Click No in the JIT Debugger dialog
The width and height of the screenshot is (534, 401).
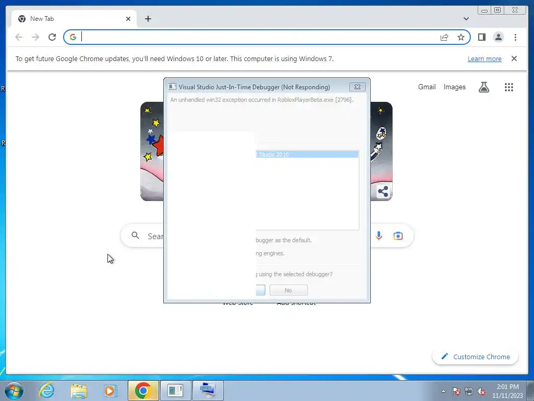tap(288, 290)
